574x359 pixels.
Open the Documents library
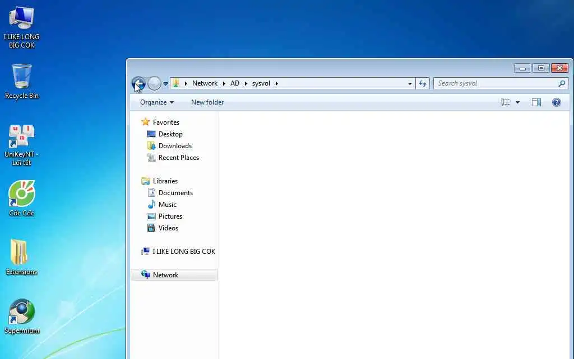click(175, 193)
